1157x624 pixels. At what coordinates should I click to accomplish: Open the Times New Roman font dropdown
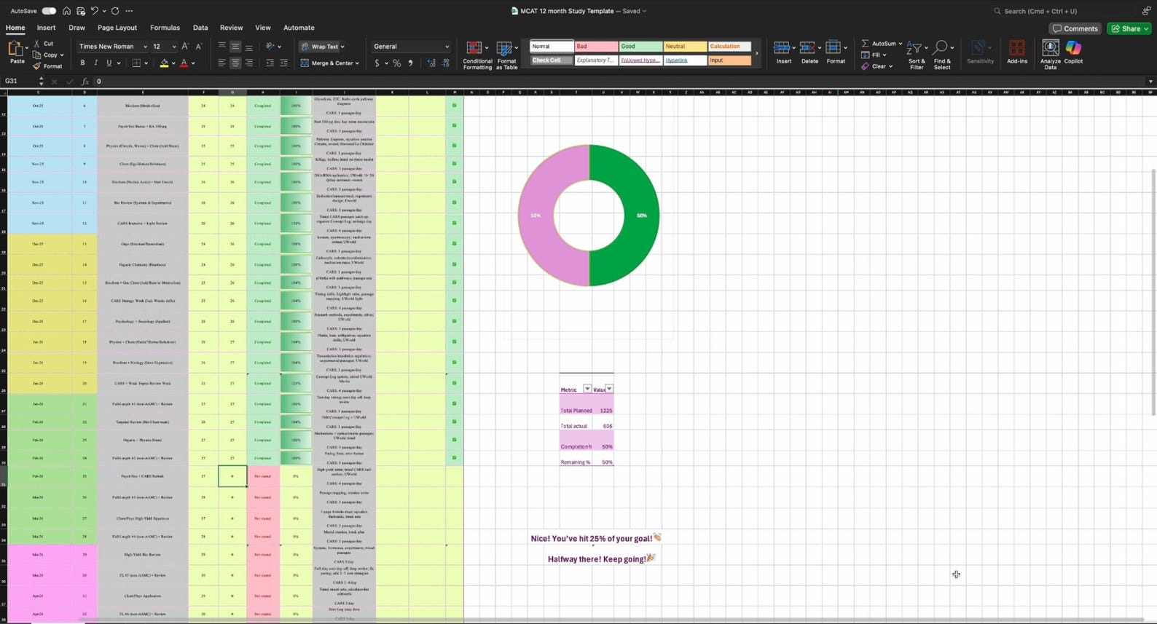click(x=144, y=47)
